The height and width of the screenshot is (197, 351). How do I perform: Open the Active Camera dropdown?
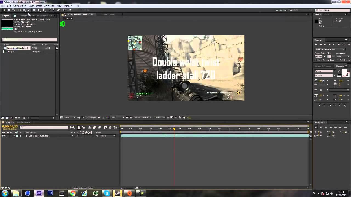click(143, 118)
